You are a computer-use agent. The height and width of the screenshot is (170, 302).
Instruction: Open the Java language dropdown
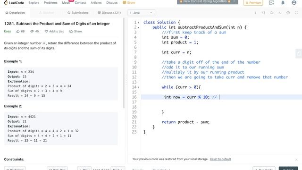(141, 13)
